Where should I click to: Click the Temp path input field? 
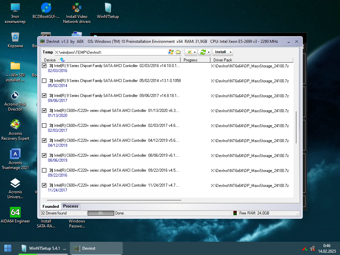point(111,52)
